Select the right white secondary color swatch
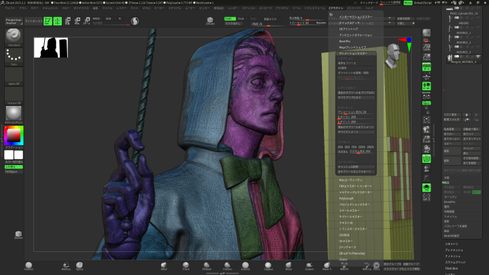 [x=19, y=155]
